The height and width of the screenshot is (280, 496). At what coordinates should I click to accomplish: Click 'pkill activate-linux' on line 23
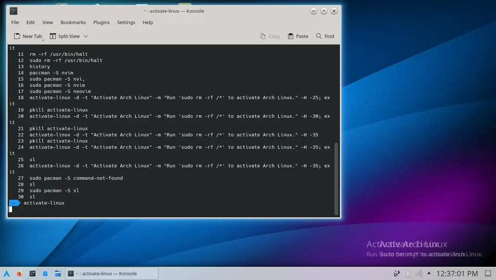(x=59, y=141)
